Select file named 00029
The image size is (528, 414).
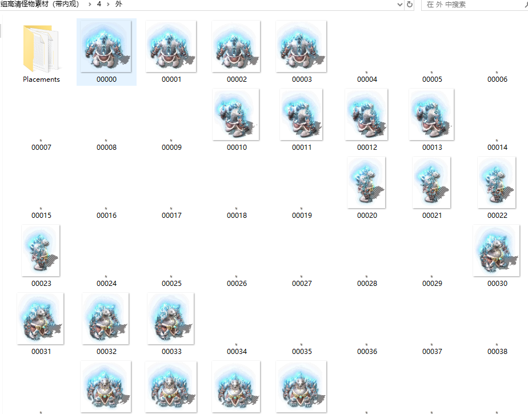[x=432, y=283]
